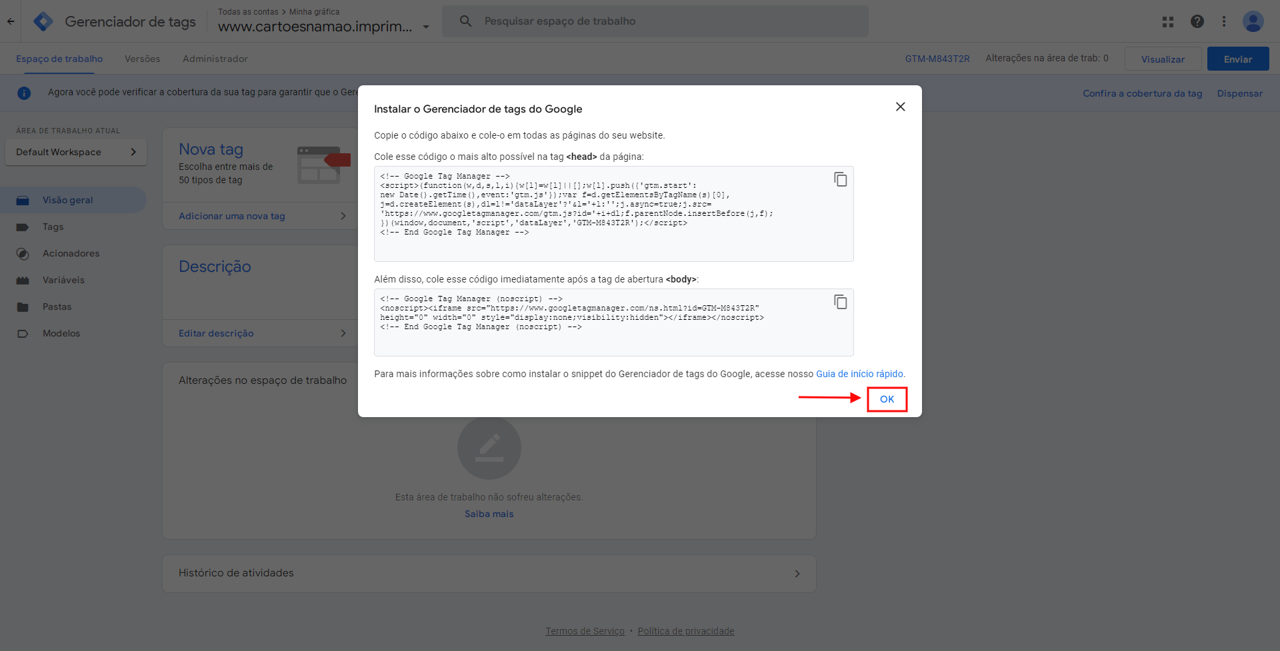Viewport: 1280px width, 651px height.
Task: Click inside the head code text box
Action: pyautogui.click(x=614, y=214)
